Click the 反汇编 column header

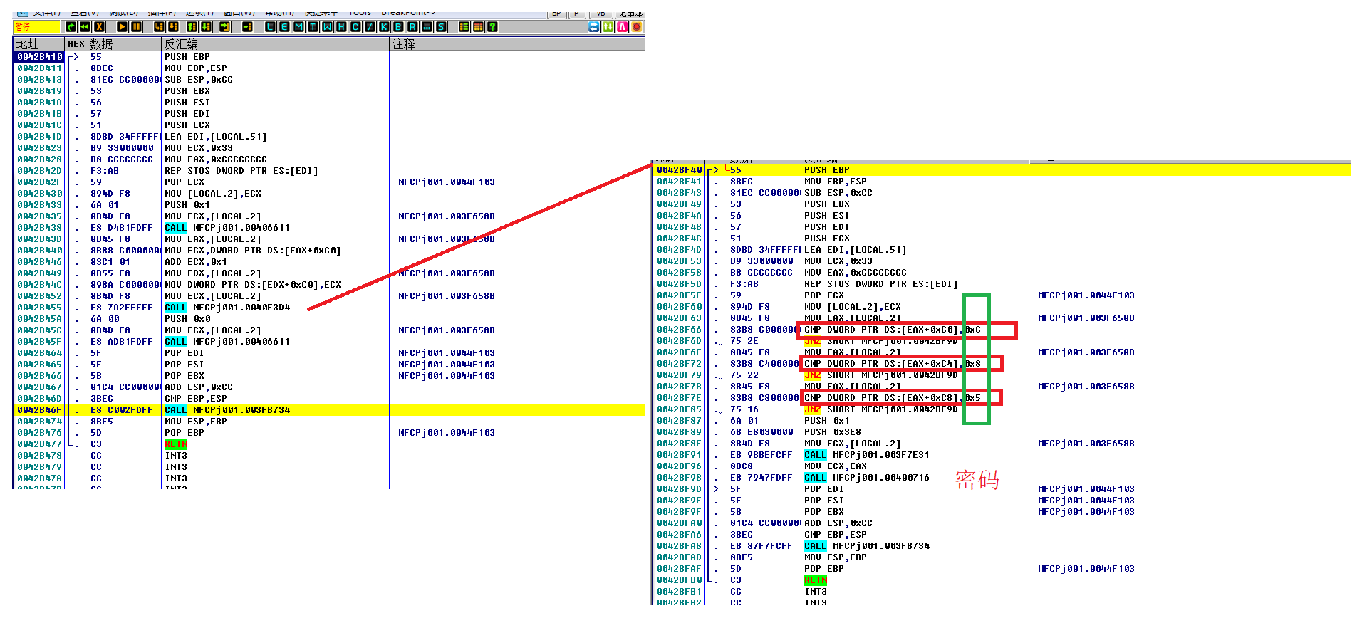point(275,44)
